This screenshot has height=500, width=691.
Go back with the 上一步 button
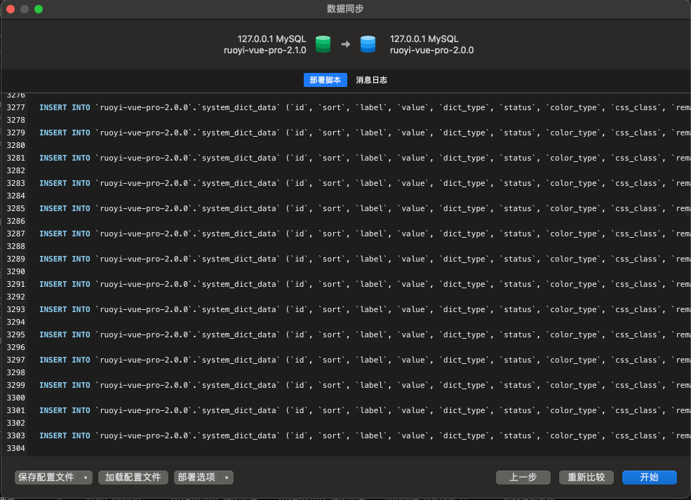pos(523,478)
